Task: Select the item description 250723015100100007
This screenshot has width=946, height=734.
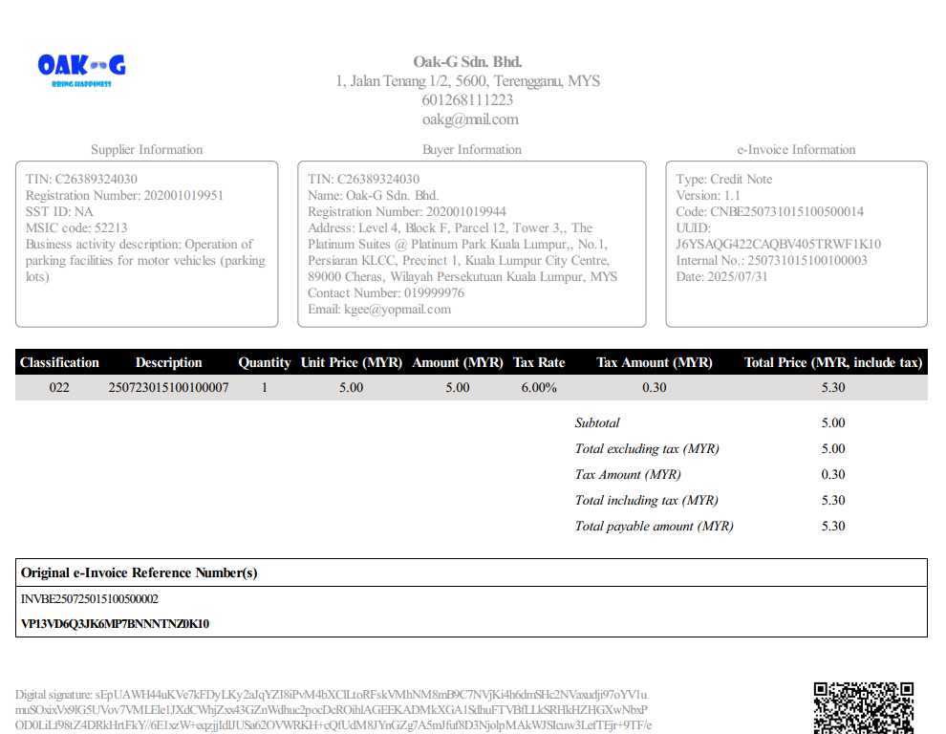Action: (168, 388)
